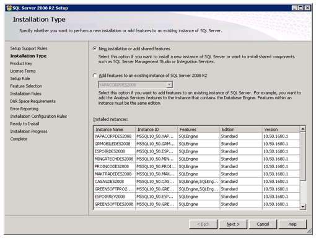Image resolution: width=316 pixels, height=240 pixels.
Task: Minimize the SQL Server Setup window
Action: (x=294, y=8)
